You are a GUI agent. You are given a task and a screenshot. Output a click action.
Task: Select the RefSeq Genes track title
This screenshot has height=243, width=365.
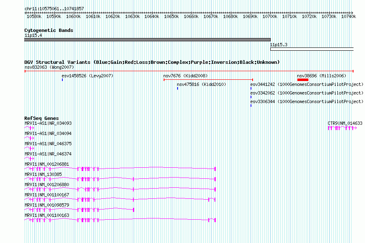41,118
